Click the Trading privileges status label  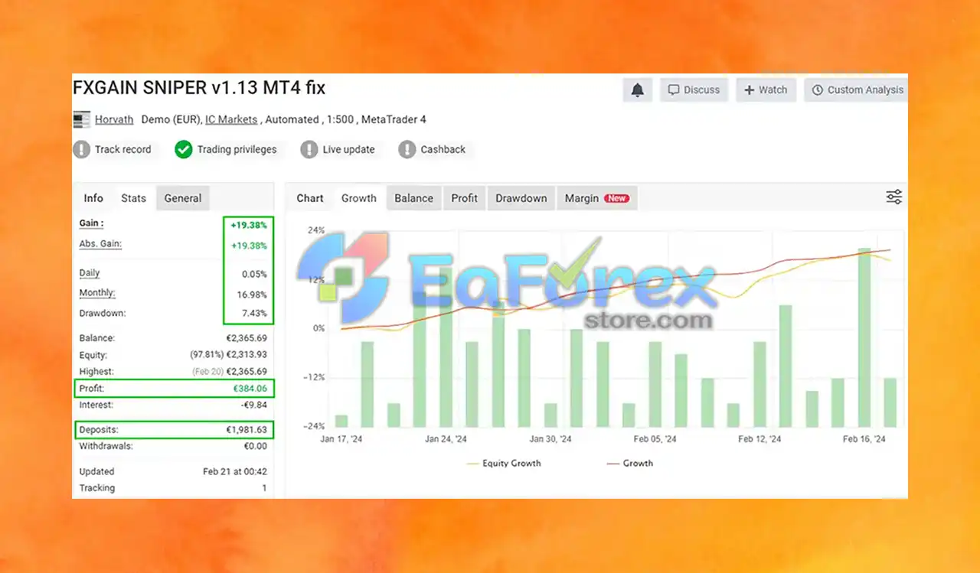237,150
